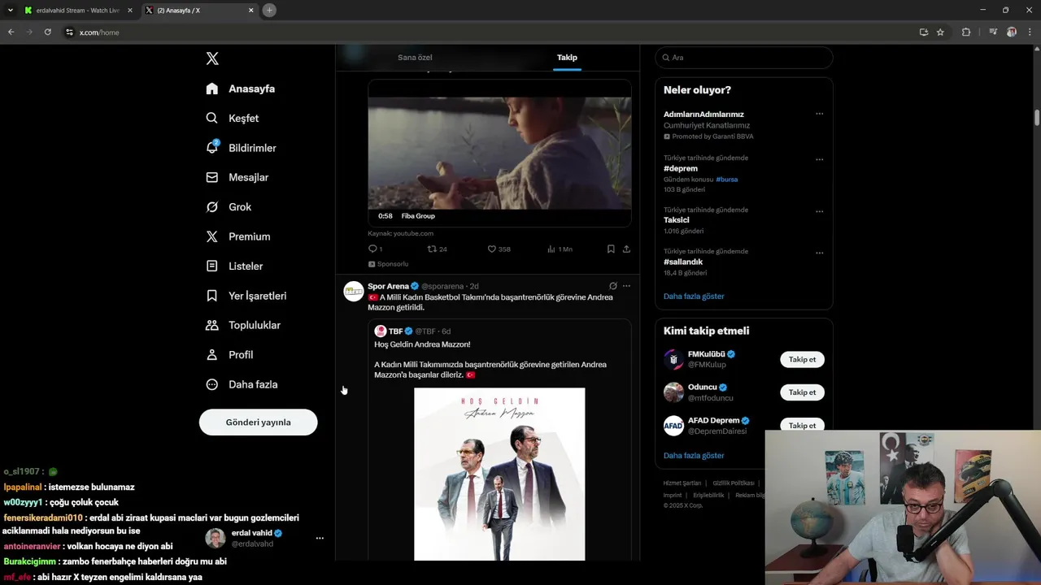Click the Yer İşaretleri bookmark icon
Screen dimensions: 1041x585
tap(212, 296)
